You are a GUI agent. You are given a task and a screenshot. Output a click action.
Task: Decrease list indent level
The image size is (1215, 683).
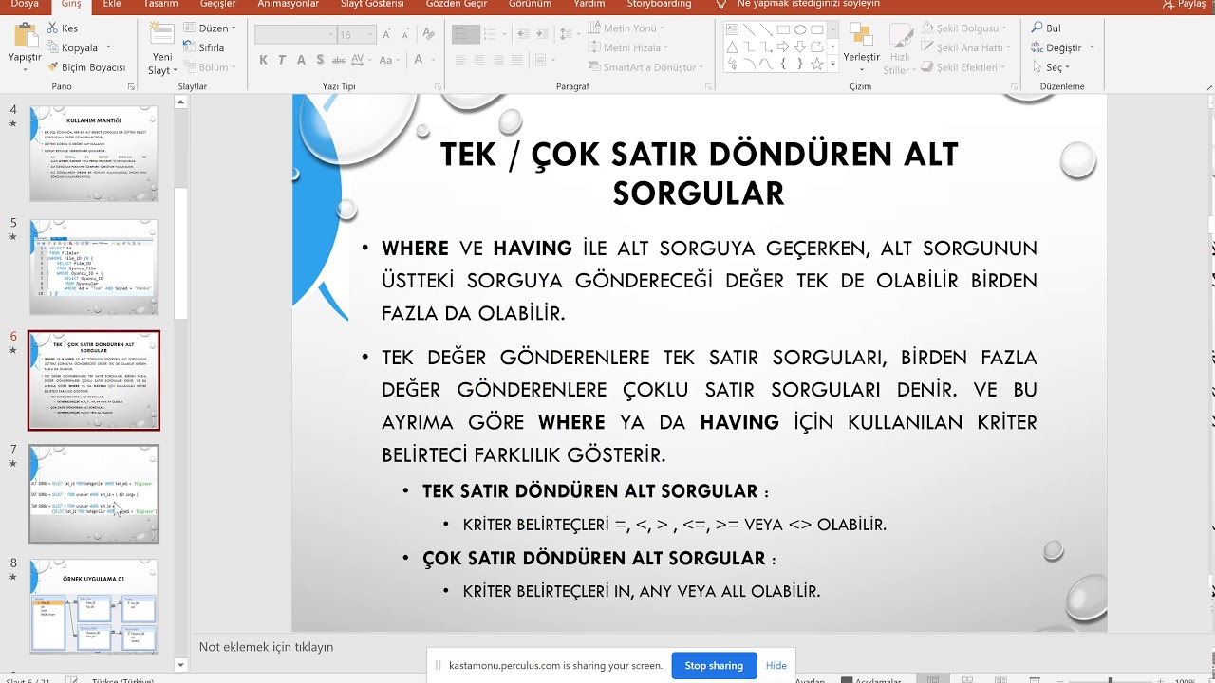point(524,34)
